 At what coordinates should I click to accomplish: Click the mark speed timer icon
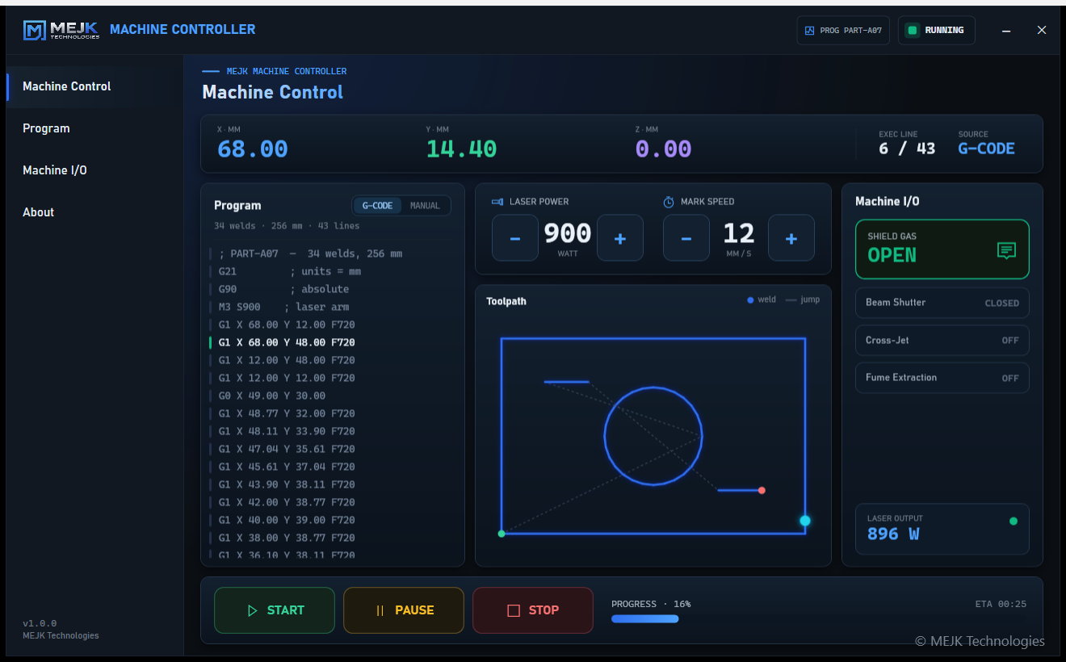click(x=669, y=202)
